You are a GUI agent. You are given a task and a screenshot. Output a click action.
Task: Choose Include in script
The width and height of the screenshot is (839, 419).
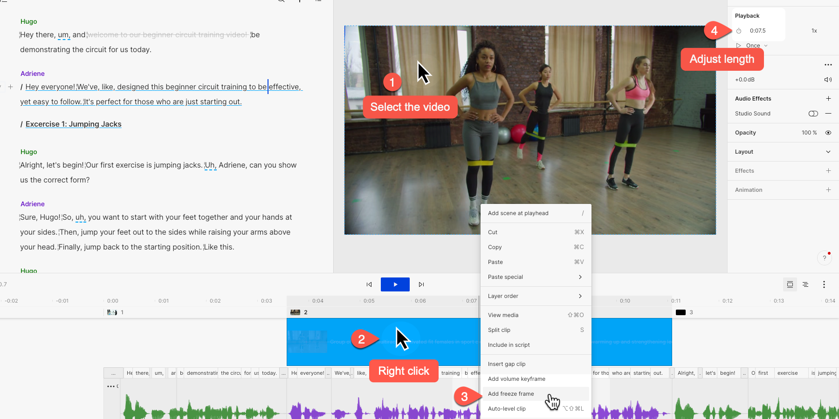536,345
